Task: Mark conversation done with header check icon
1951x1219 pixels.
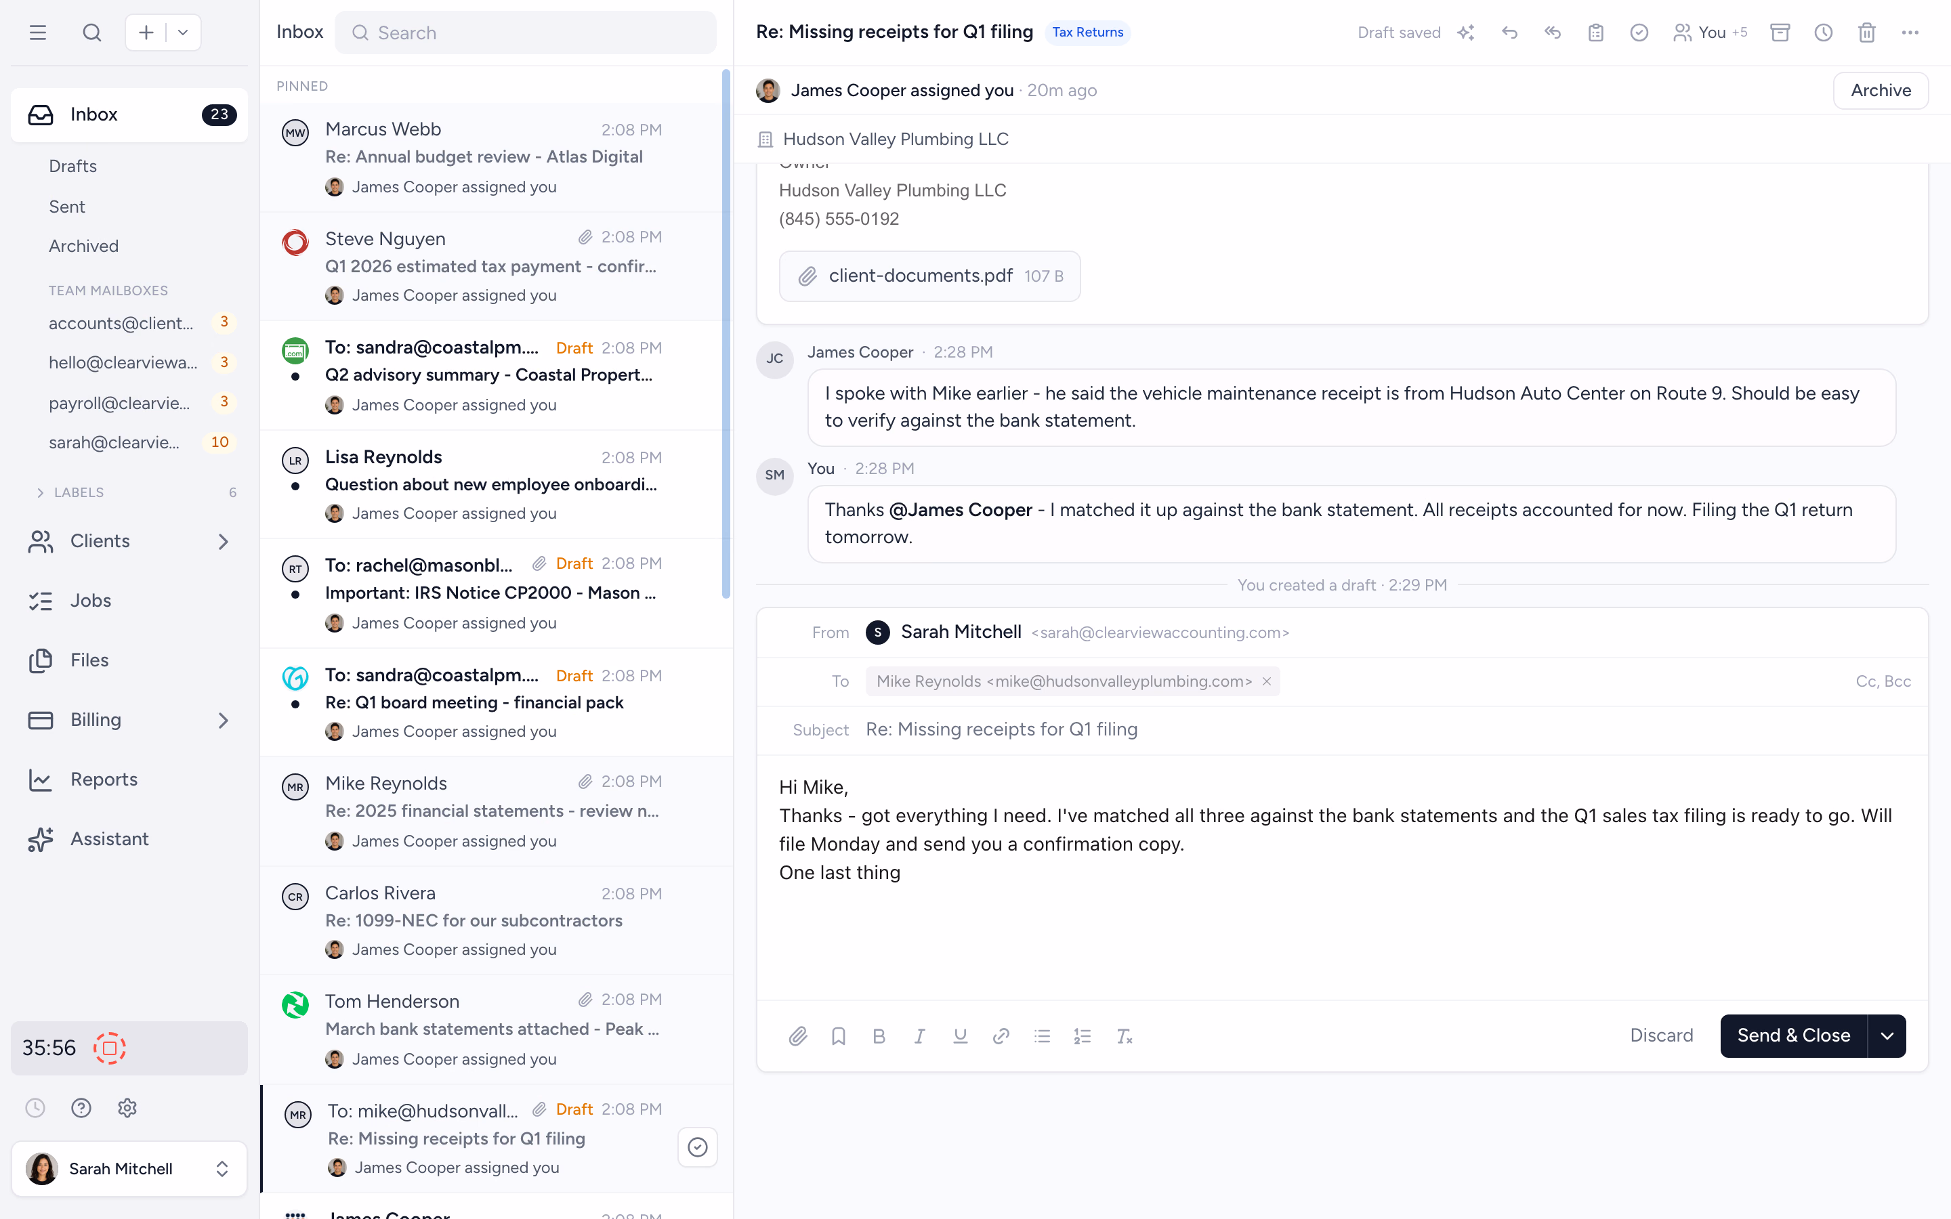Action: coord(1639,33)
